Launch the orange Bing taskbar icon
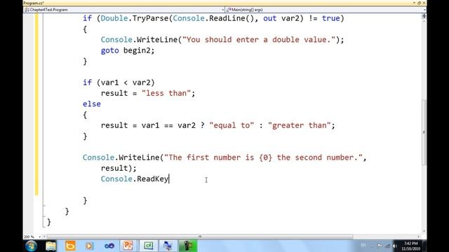 click(x=70, y=246)
